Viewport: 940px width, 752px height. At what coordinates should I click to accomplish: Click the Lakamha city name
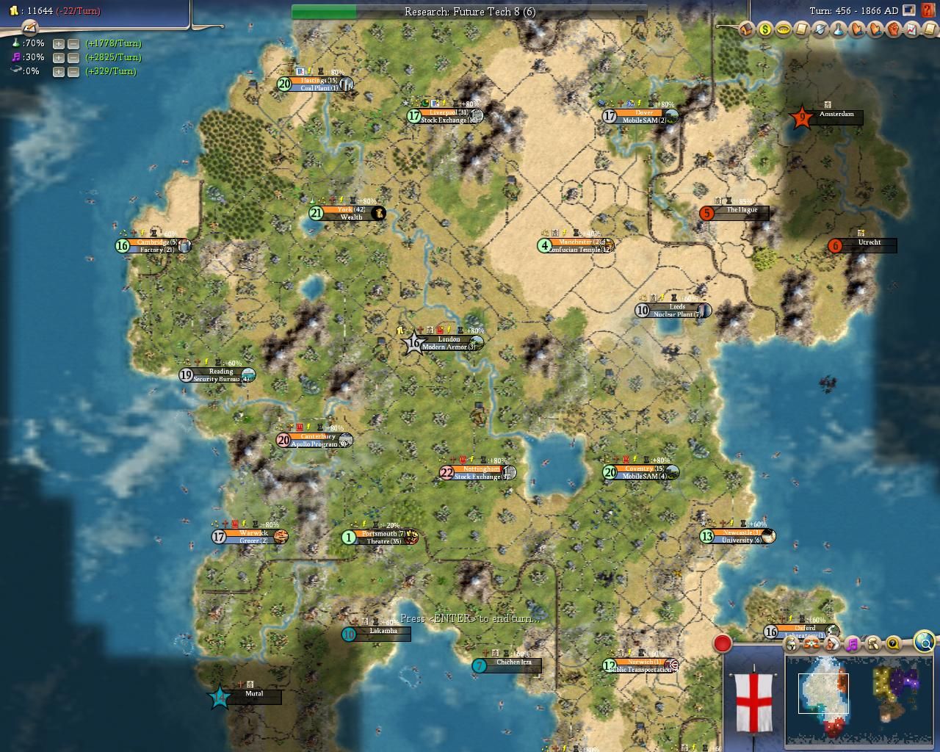click(x=383, y=631)
